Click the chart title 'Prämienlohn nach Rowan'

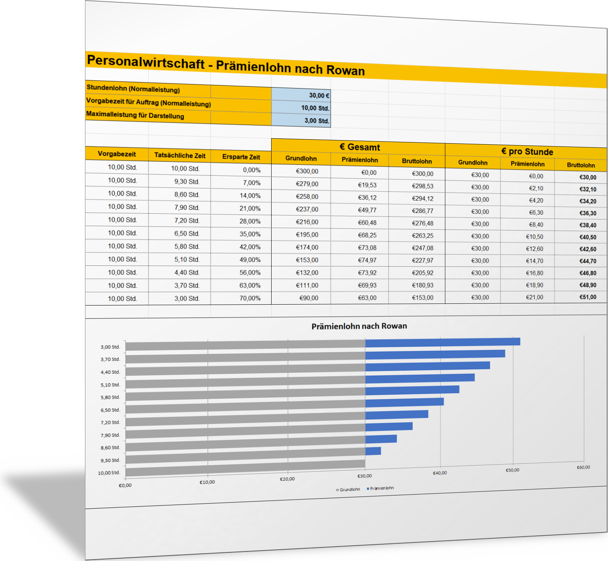pos(359,326)
